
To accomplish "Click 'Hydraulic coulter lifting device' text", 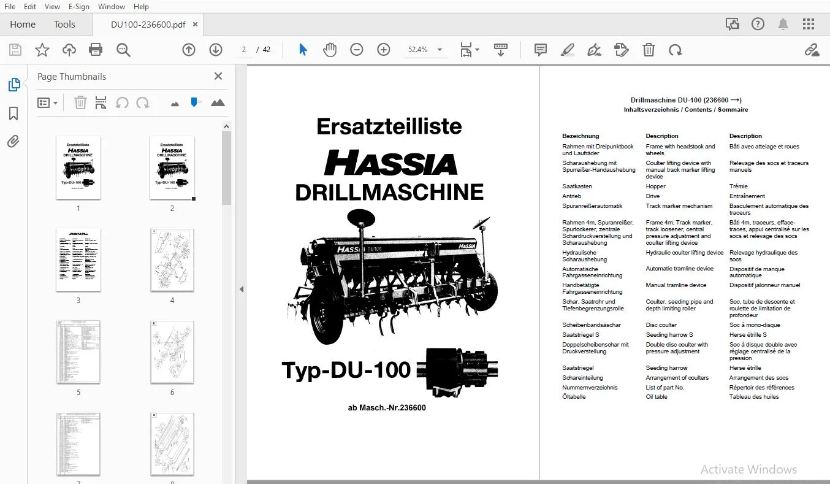I will 684,252.
